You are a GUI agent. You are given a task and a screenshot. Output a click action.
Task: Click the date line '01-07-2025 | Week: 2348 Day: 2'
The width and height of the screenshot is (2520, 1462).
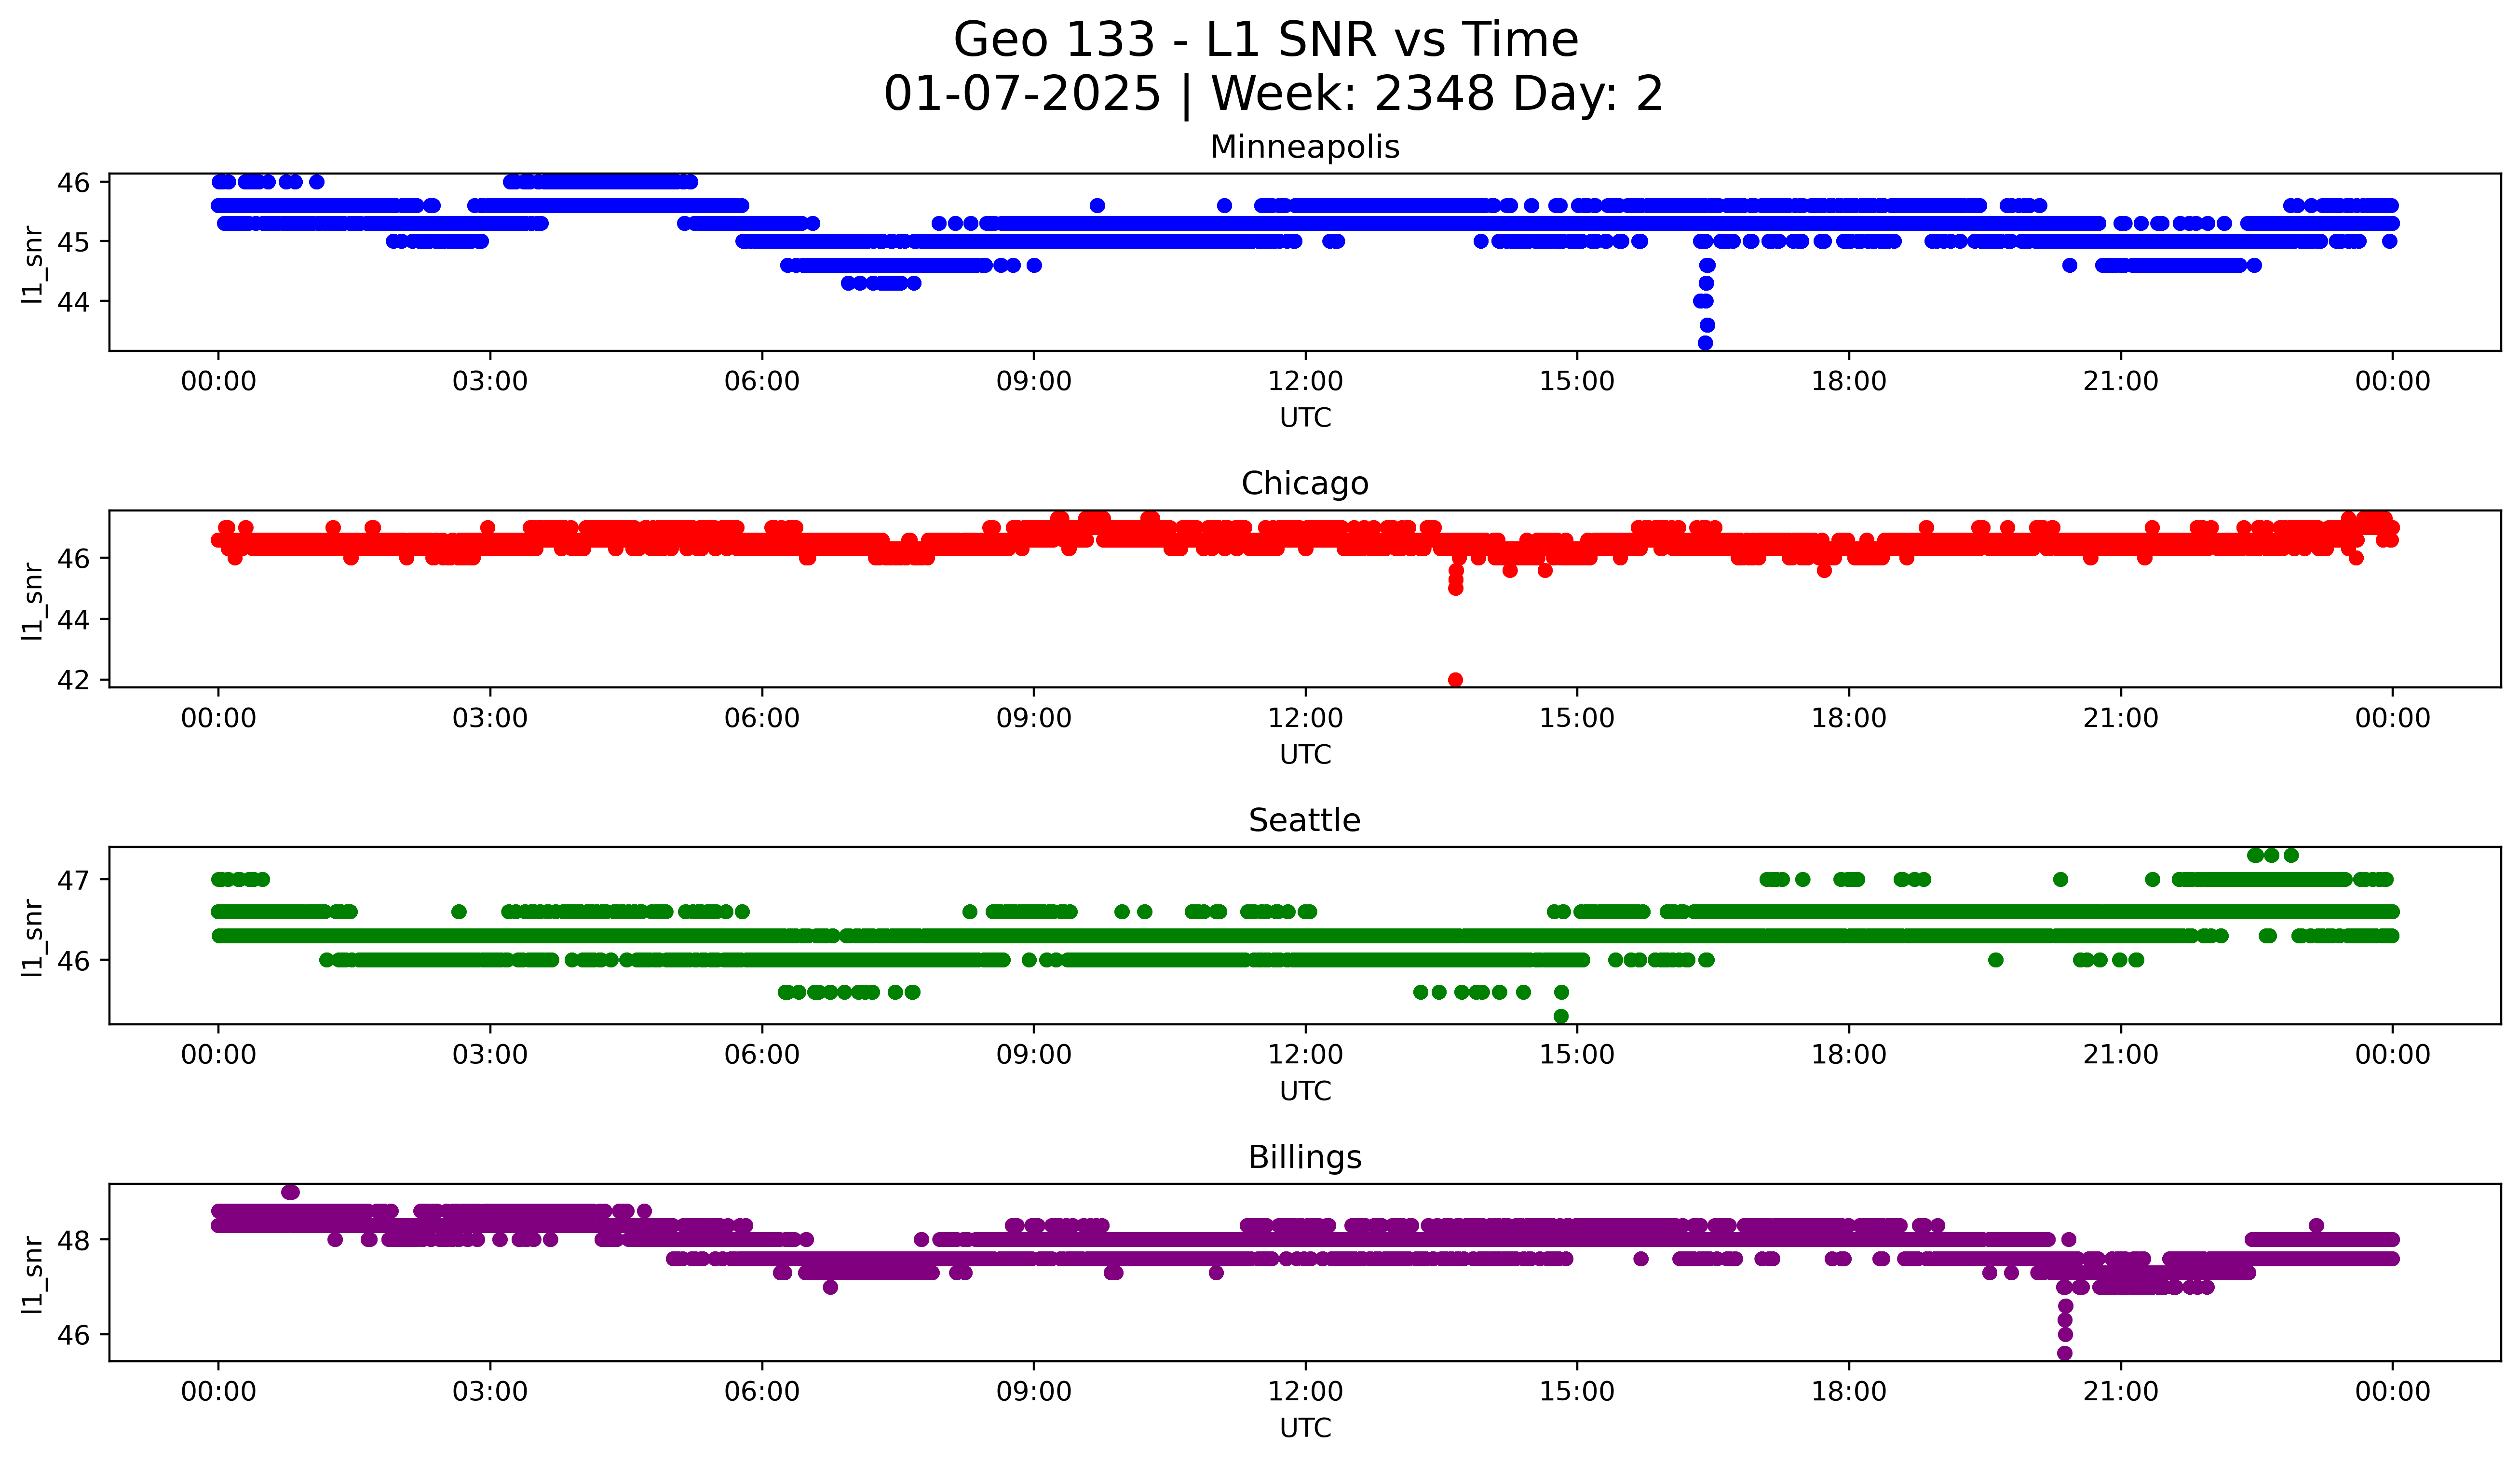1273,94
